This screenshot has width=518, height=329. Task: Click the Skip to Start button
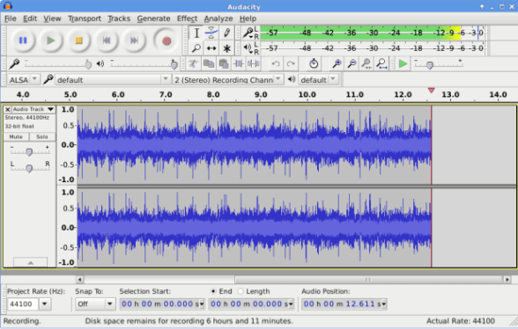(x=107, y=40)
